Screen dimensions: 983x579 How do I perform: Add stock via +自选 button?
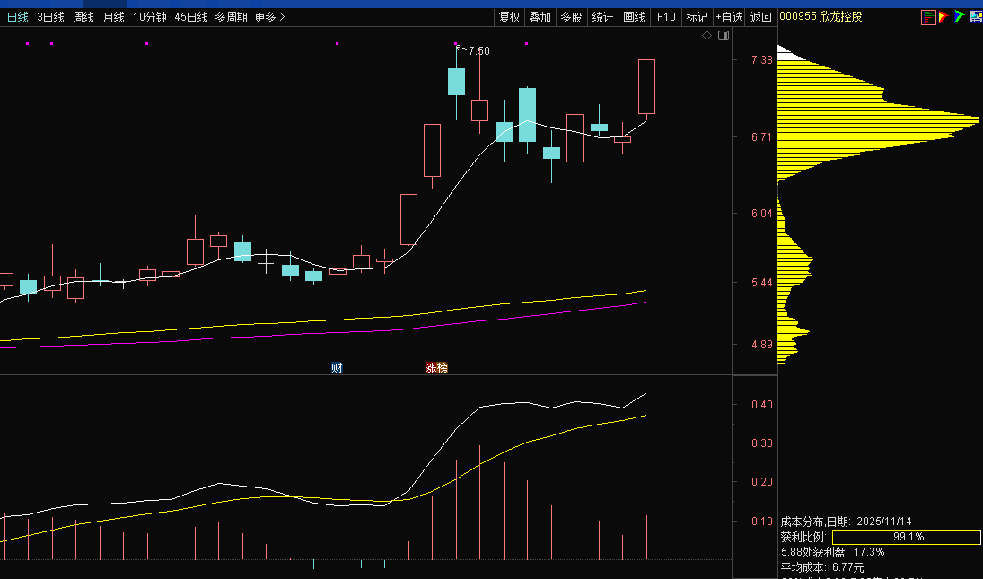(x=729, y=18)
